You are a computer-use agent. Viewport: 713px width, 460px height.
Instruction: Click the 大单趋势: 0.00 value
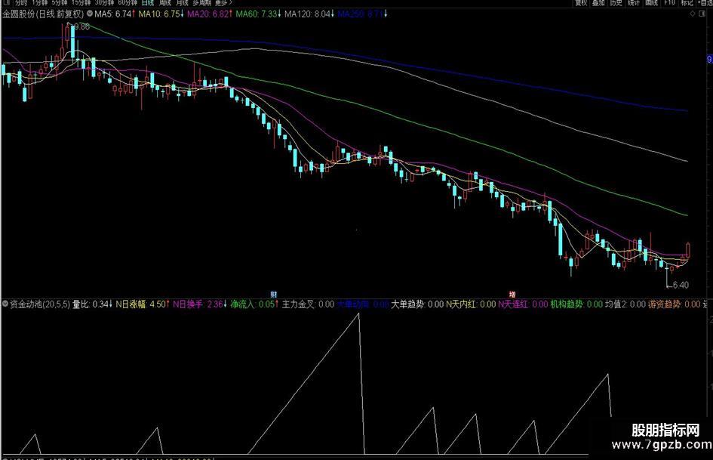tap(417, 304)
